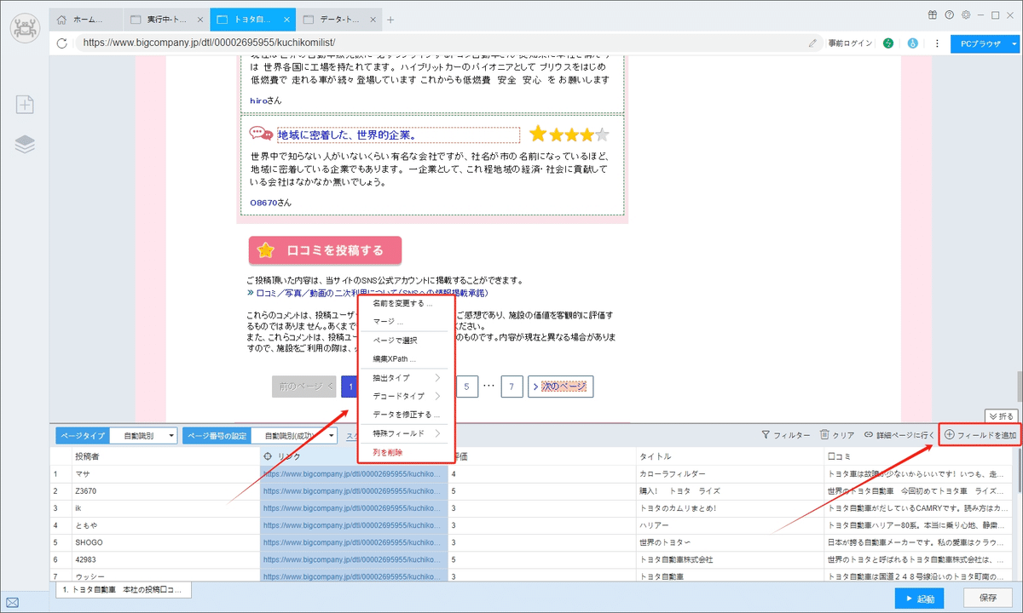Click the 保存 save button
The image size is (1023, 613).
pyautogui.click(x=987, y=598)
